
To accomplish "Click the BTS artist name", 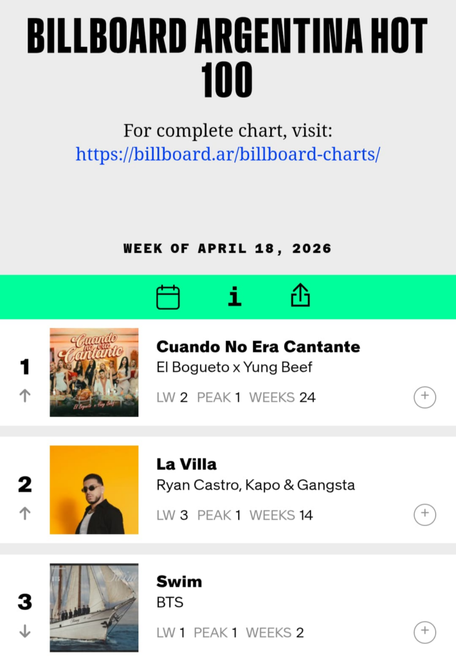I will tap(170, 602).
